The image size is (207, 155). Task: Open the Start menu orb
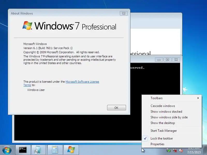pos(7,150)
